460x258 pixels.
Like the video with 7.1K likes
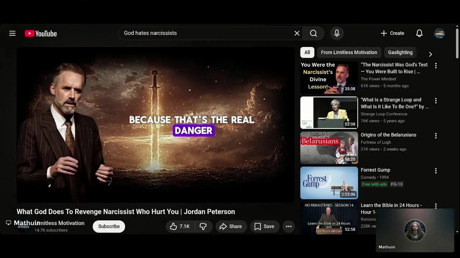180,226
